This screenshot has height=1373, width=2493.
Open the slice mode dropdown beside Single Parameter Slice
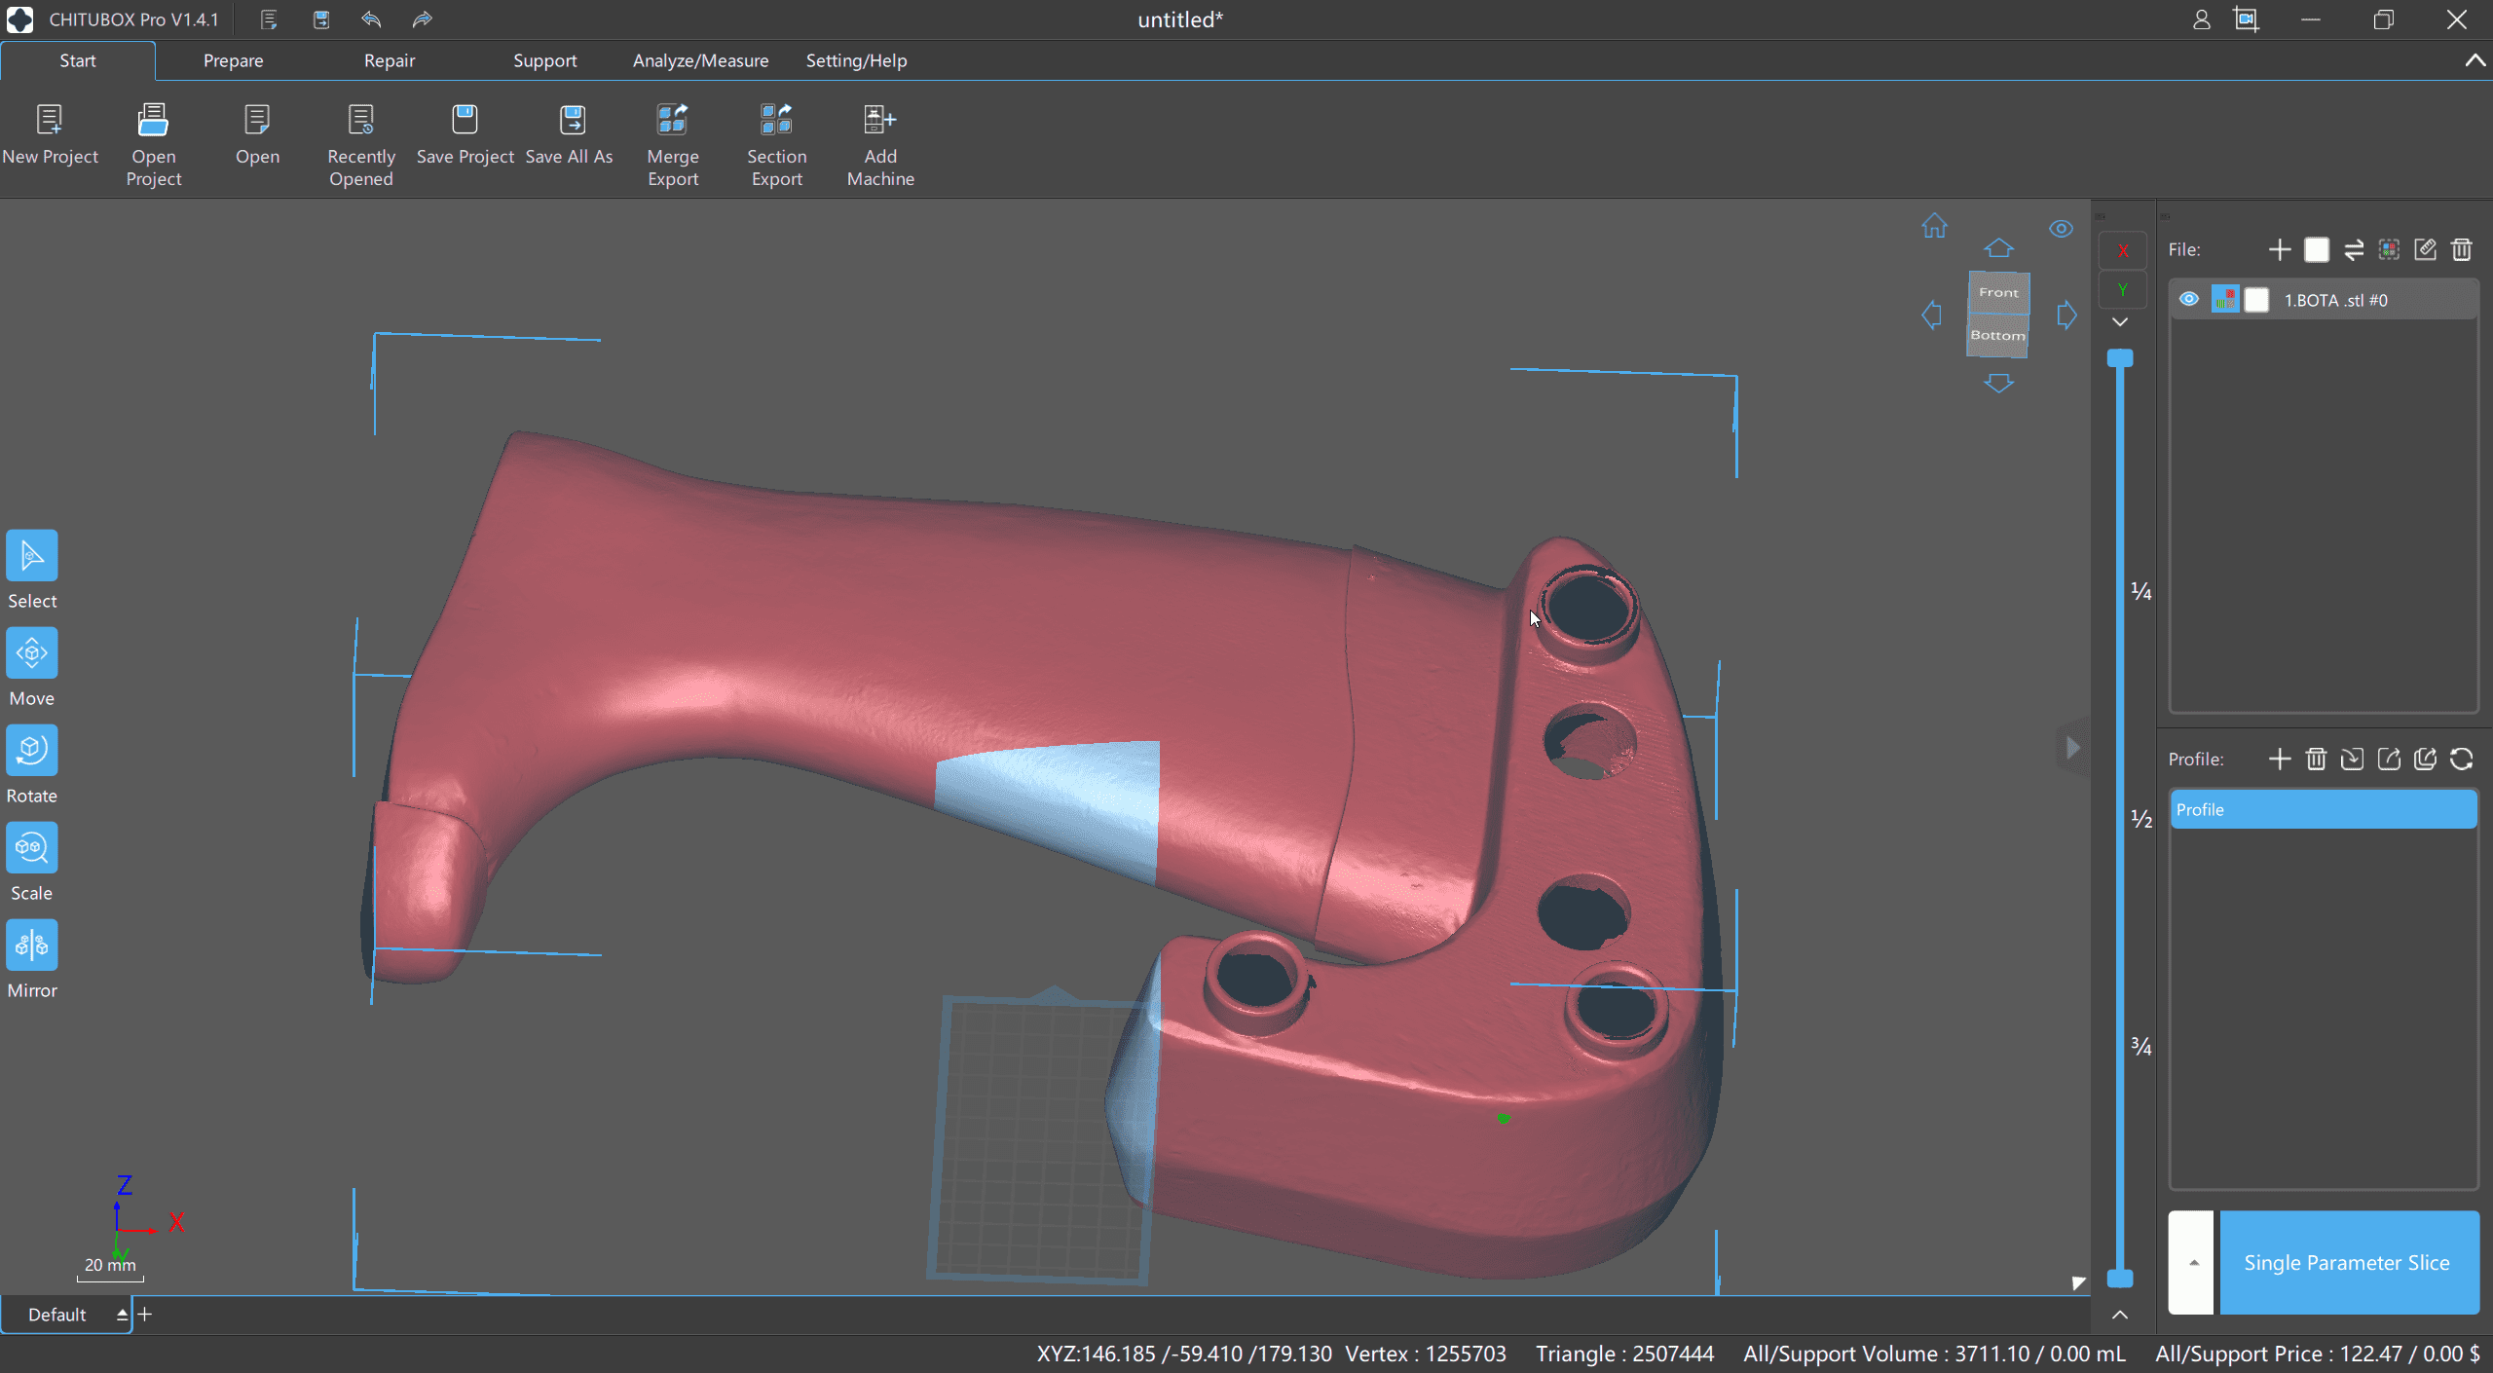(2193, 1263)
